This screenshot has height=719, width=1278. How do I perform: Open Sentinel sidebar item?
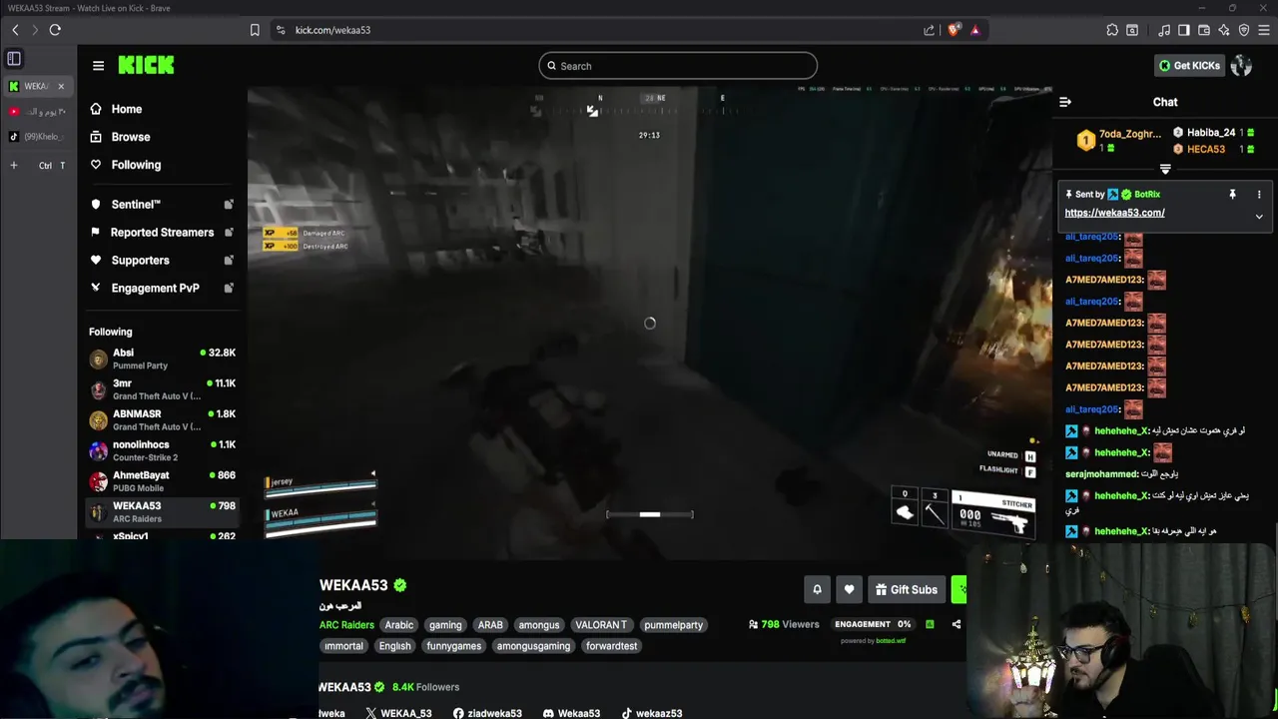pyautogui.click(x=162, y=204)
